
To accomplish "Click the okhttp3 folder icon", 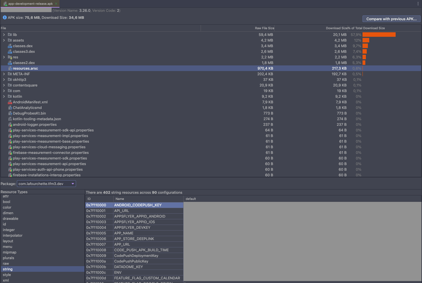I will [10, 79].
